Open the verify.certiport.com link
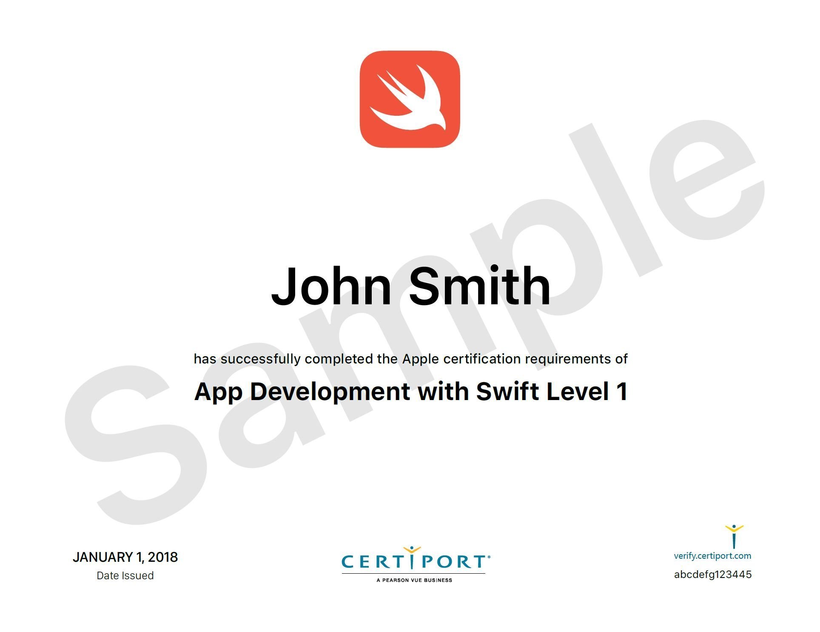 click(x=712, y=555)
